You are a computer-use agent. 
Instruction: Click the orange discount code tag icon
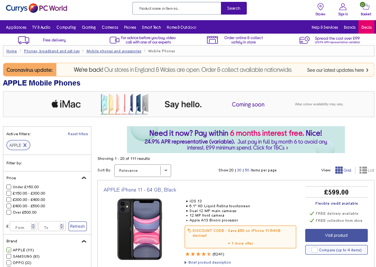pos(189,231)
